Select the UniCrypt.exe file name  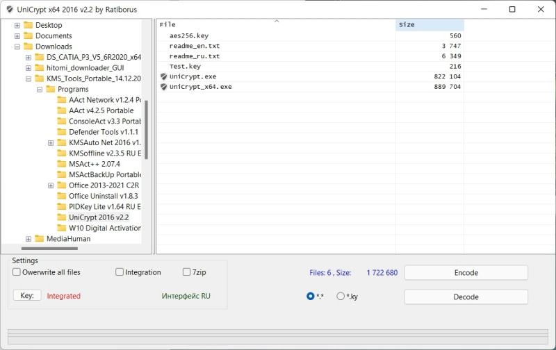[x=193, y=76]
